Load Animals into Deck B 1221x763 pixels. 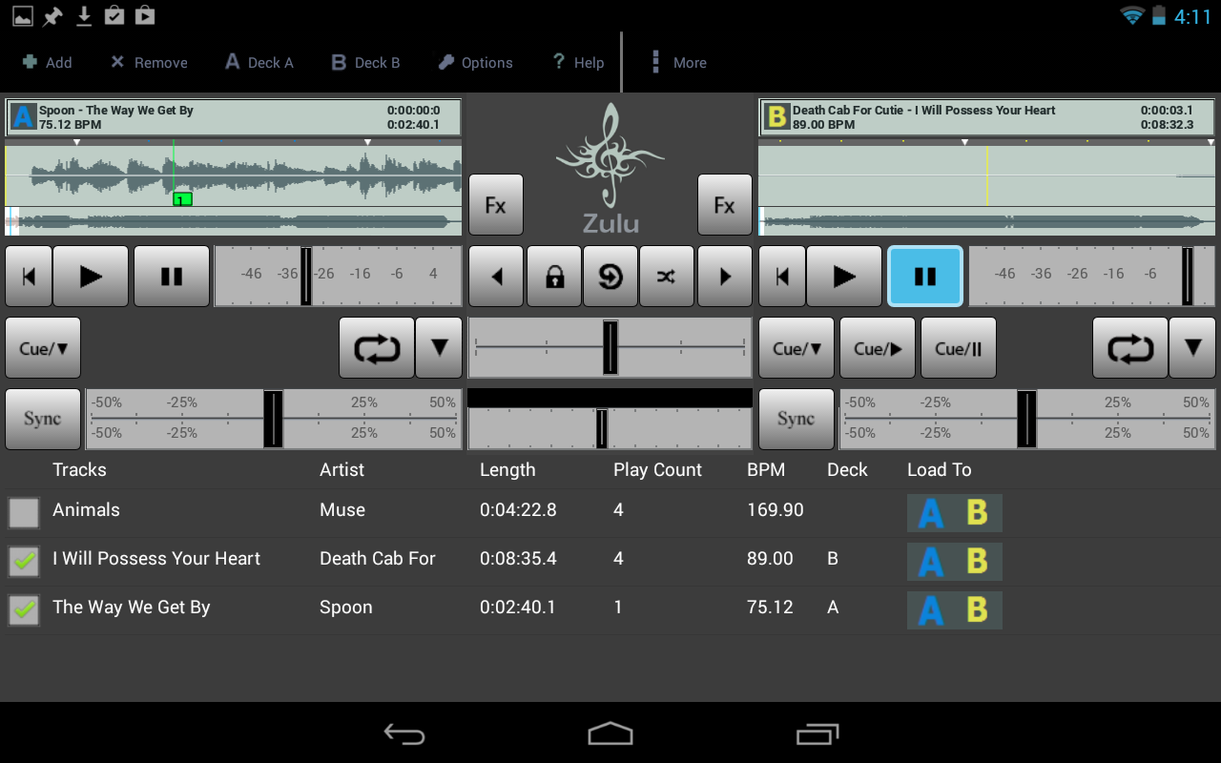point(978,513)
